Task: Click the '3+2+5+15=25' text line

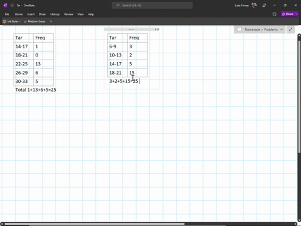Action: (x=124, y=81)
